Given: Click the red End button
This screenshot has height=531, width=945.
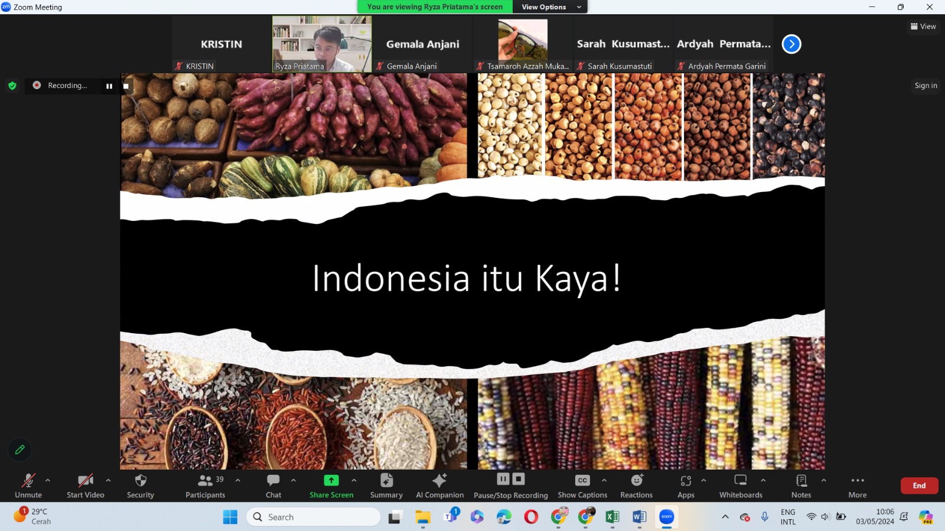Looking at the screenshot, I should point(919,486).
